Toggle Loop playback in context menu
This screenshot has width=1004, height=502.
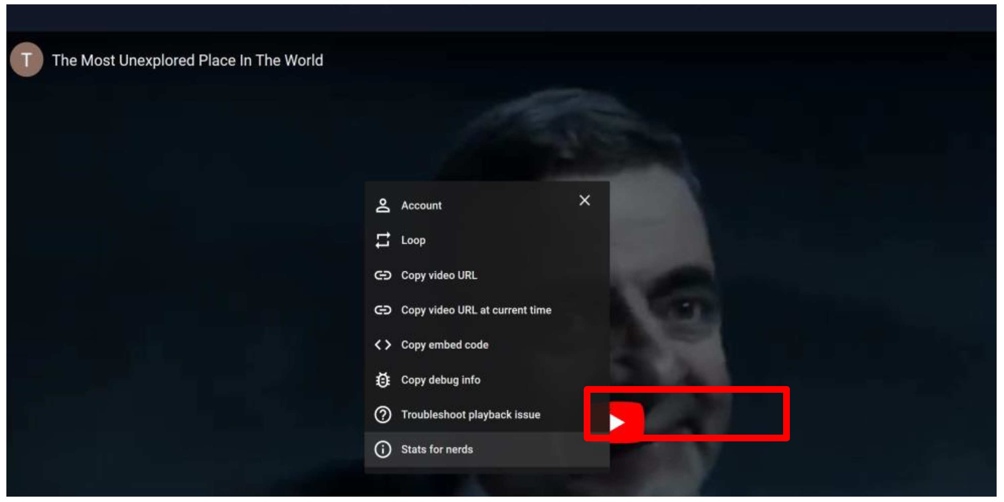(413, 240)
